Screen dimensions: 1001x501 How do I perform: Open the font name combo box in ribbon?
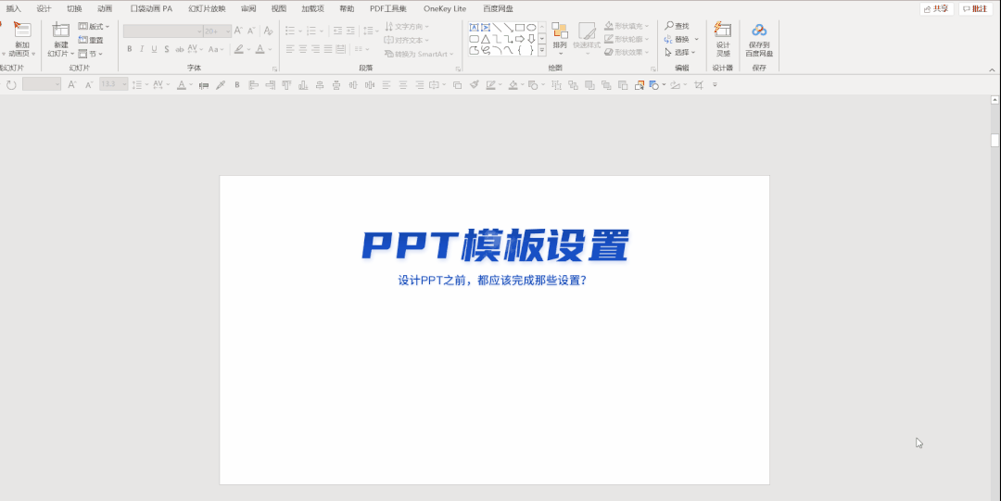point(163,31)
